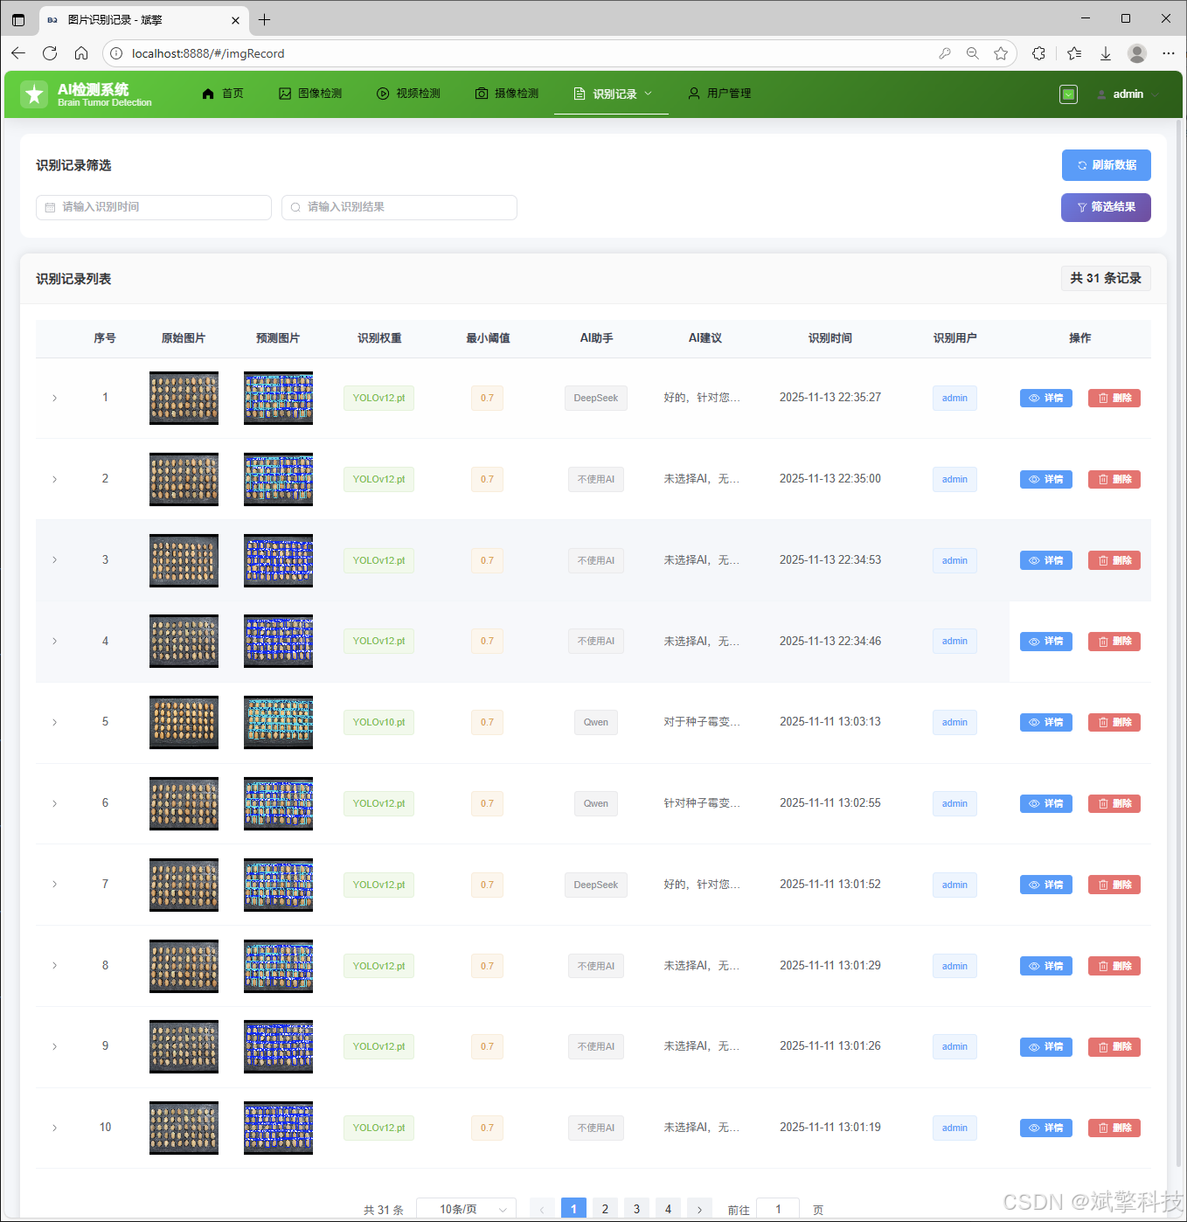Go to 首页 in navigation
This screenshot has height=1222, width=1187.
(223, 94)
